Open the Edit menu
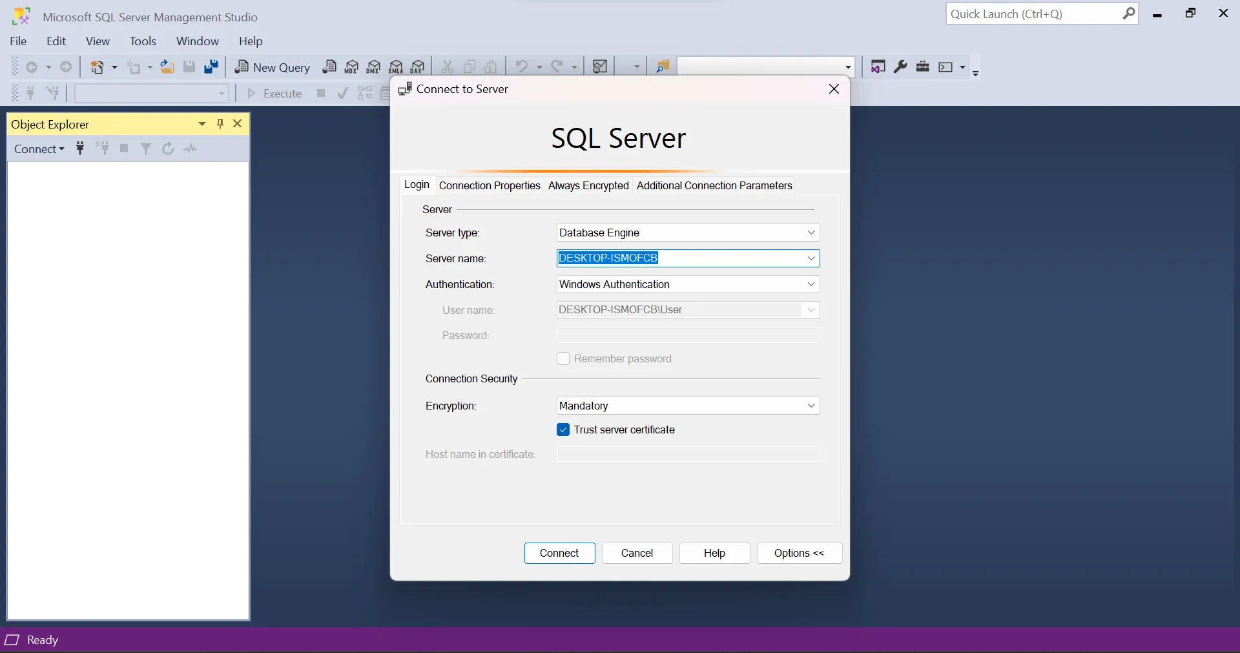The width and height of the screenshot is (1240, 653). pos(56,41)
